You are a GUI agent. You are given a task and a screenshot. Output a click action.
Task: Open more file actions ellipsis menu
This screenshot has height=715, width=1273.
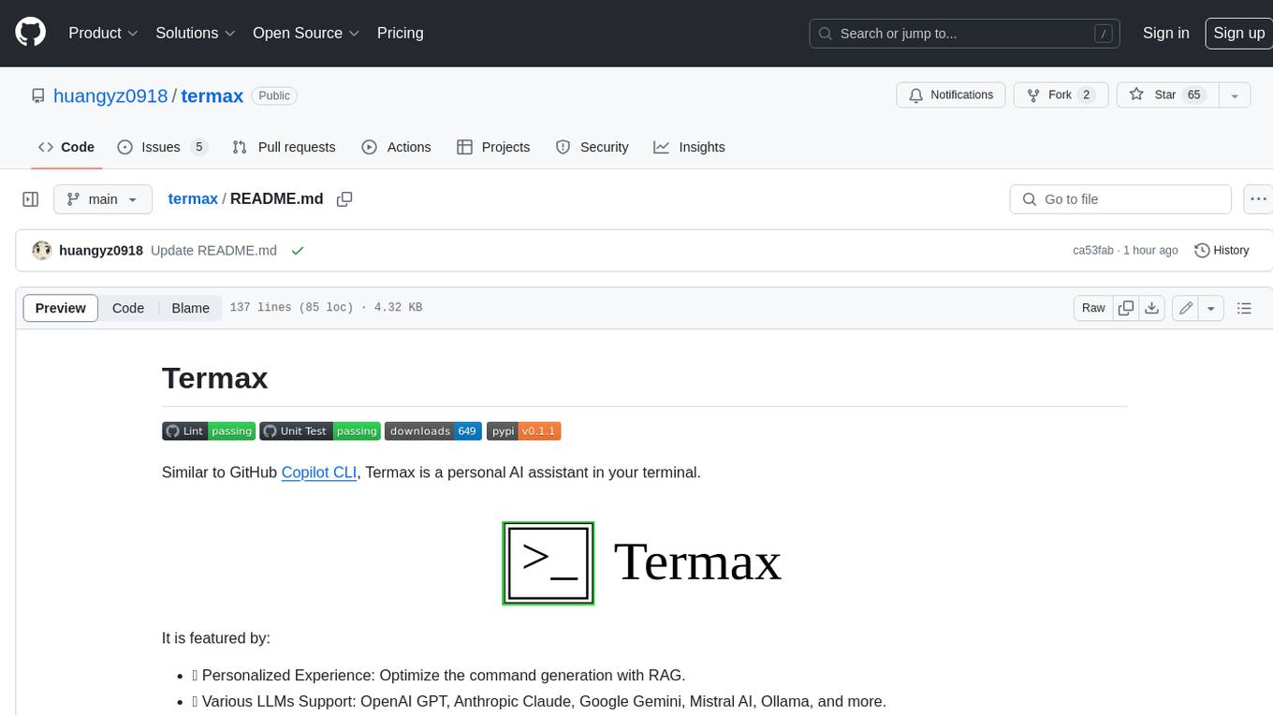tap(1258, 199)
